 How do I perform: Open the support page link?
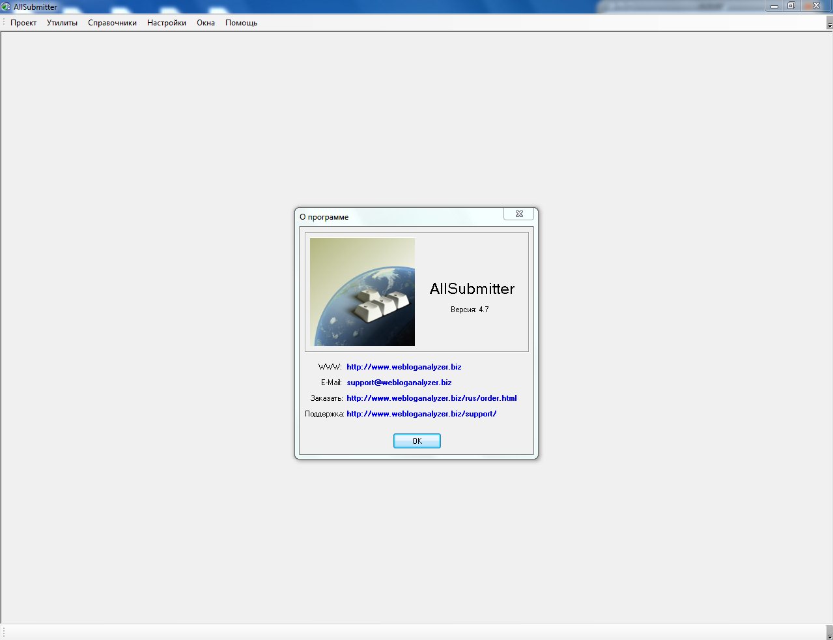(x=421, y=414)
